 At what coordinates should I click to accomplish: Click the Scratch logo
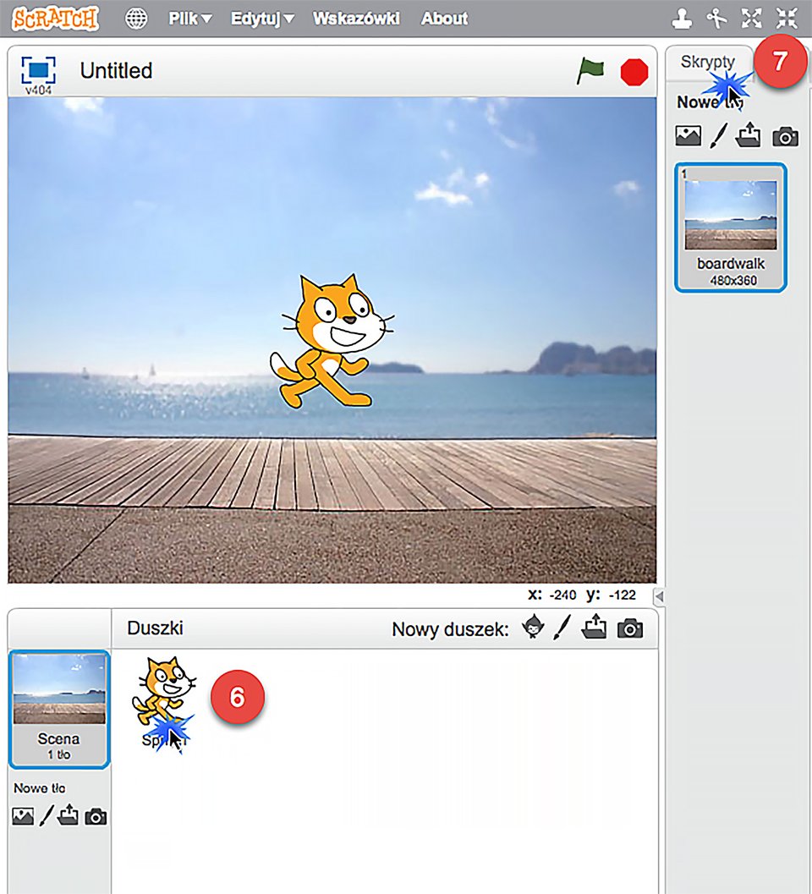55,19
